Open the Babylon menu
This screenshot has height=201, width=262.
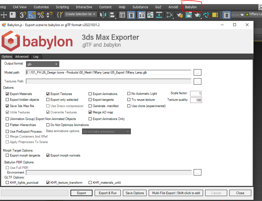tap(191, 7)
